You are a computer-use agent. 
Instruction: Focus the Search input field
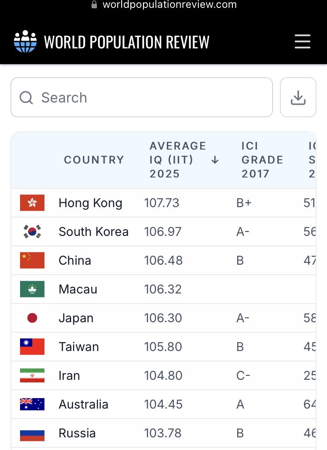tap(148, 98)
